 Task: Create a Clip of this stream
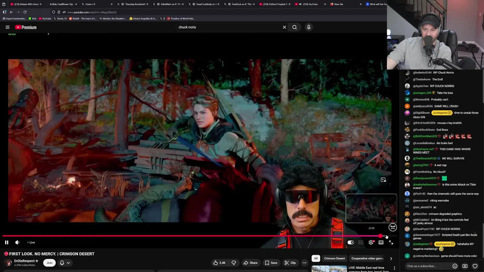pyautogui.click(x=290, y=263)
